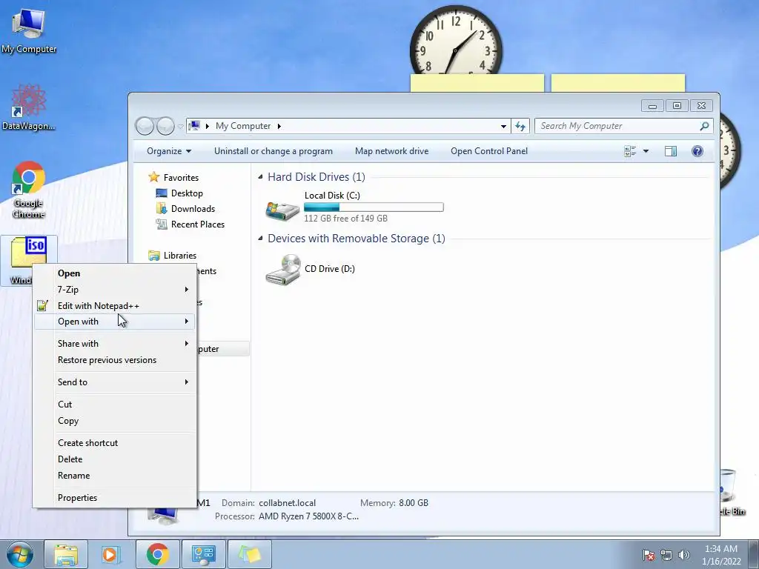Click the right yellow sticky note
This screenshot has height=569, width=759.
pos(618,83)
